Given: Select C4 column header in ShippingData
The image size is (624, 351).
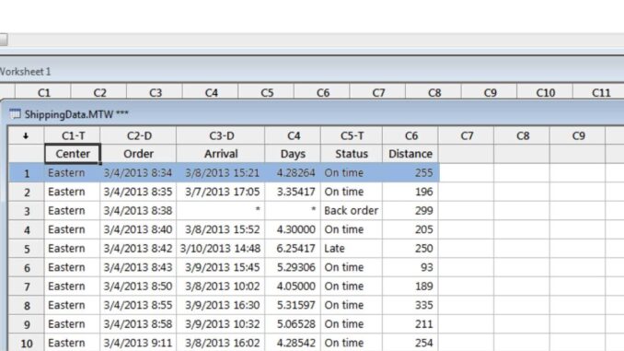Looking at the screenshot, I should pos(293,135).
